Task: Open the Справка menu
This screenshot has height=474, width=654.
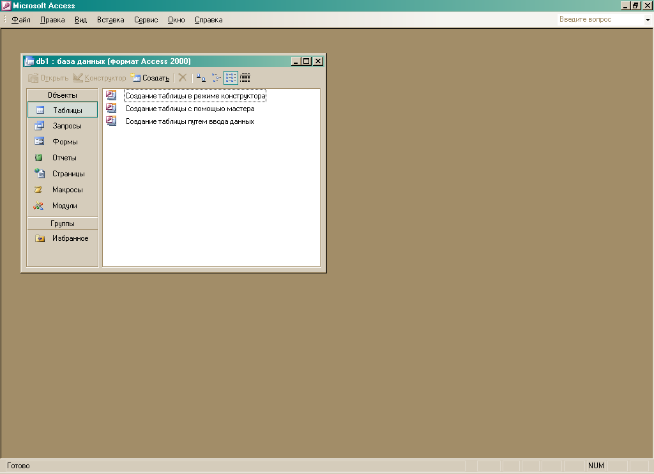Action: (x=209, y=20)
